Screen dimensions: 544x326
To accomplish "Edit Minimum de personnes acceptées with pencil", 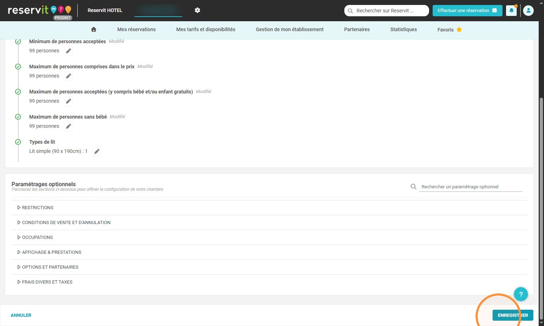I will [68, 51].
